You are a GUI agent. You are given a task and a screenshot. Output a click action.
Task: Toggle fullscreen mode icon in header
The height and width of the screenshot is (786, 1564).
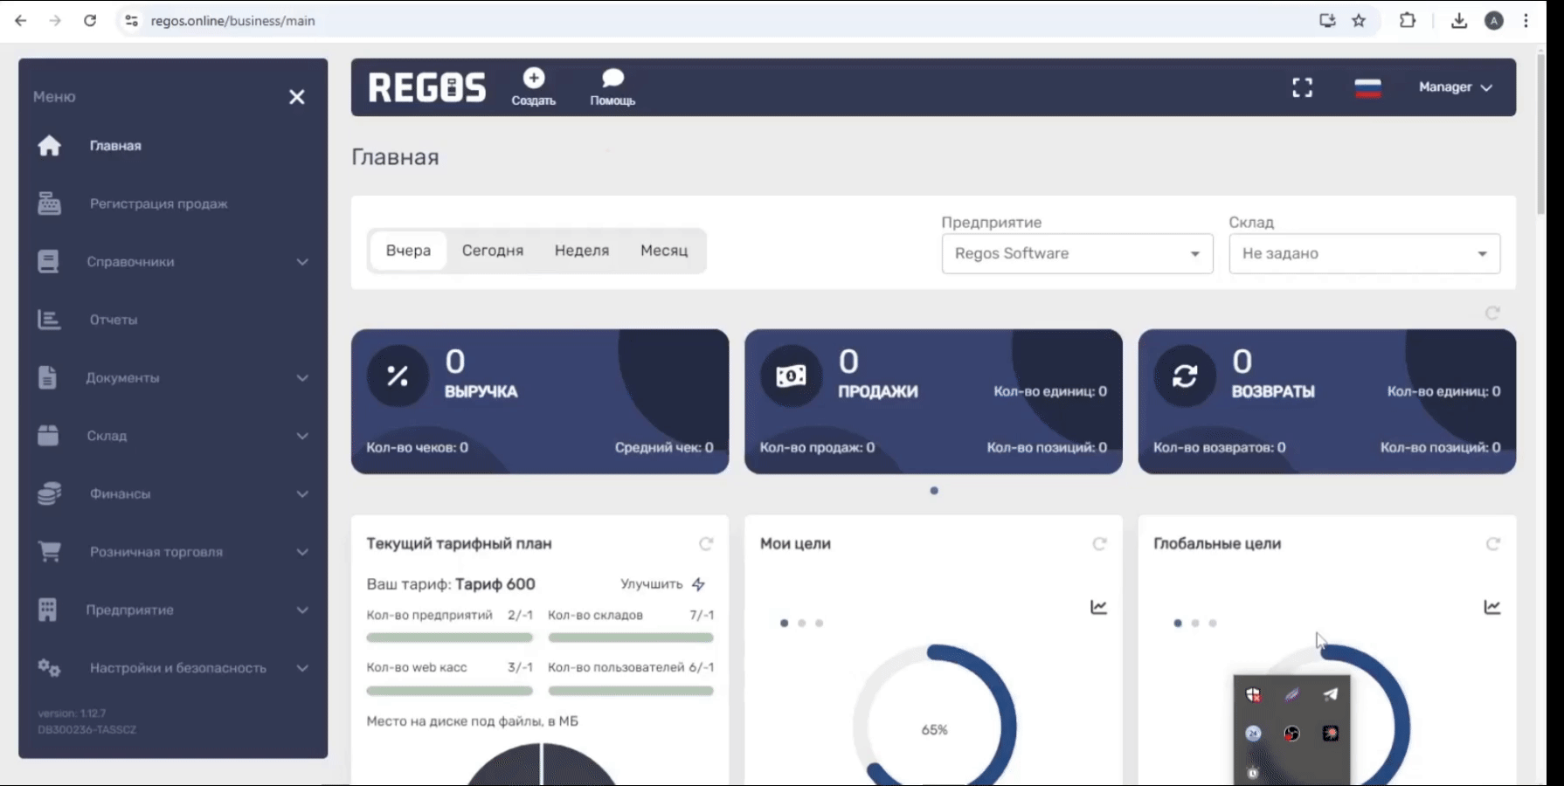1302,87
